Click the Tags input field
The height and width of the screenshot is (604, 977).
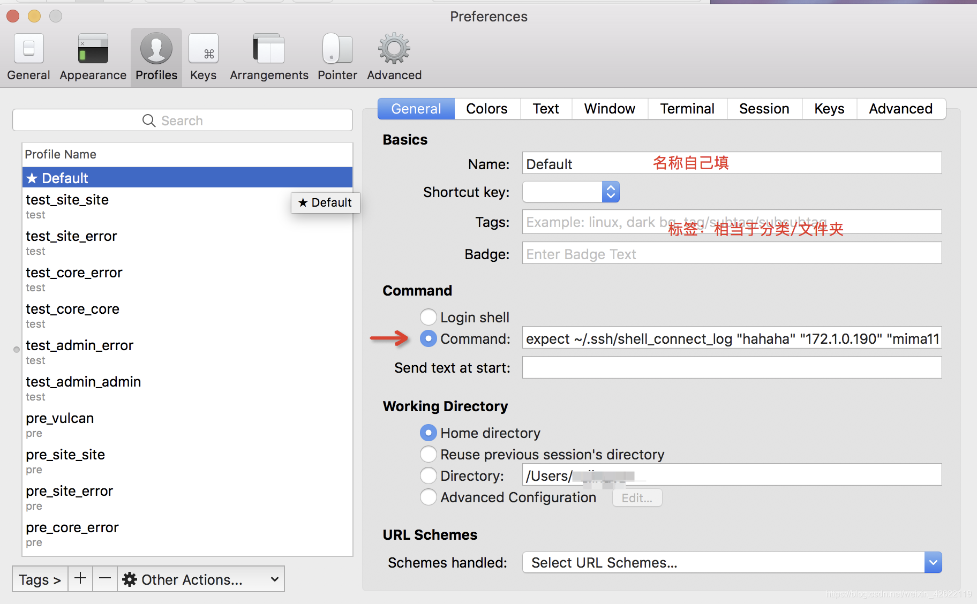tap(732, 222)
